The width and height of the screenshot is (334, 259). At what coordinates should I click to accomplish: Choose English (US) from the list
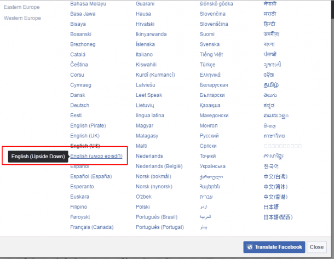(85, 146)
